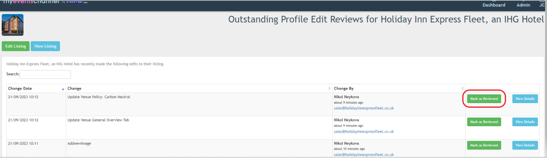Viewport: 547px width, 158px height.
Task: Click the hotel thumbnail image
Action: point(13,25)
